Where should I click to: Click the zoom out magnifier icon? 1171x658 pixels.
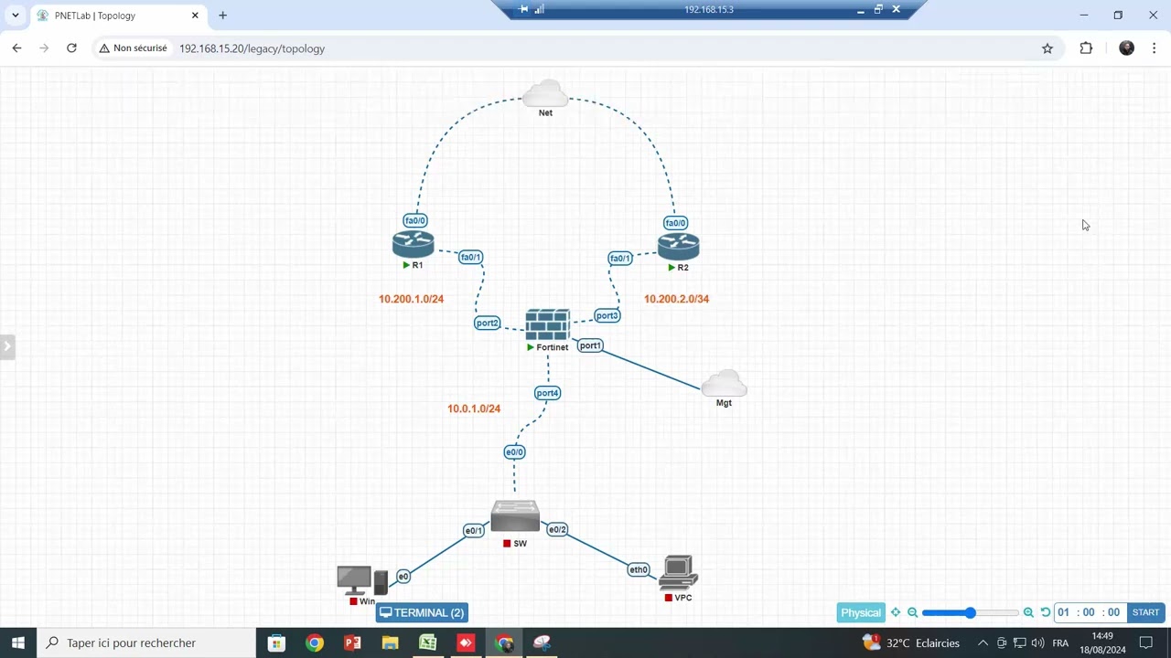click(912, 612)
